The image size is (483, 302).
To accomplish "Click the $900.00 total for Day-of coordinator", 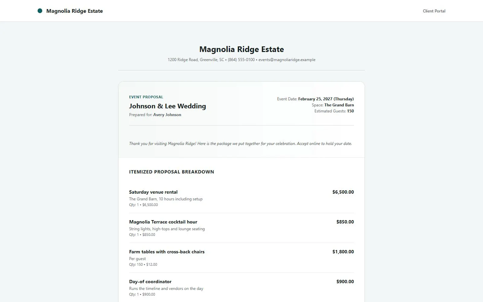I will point(345,282).
